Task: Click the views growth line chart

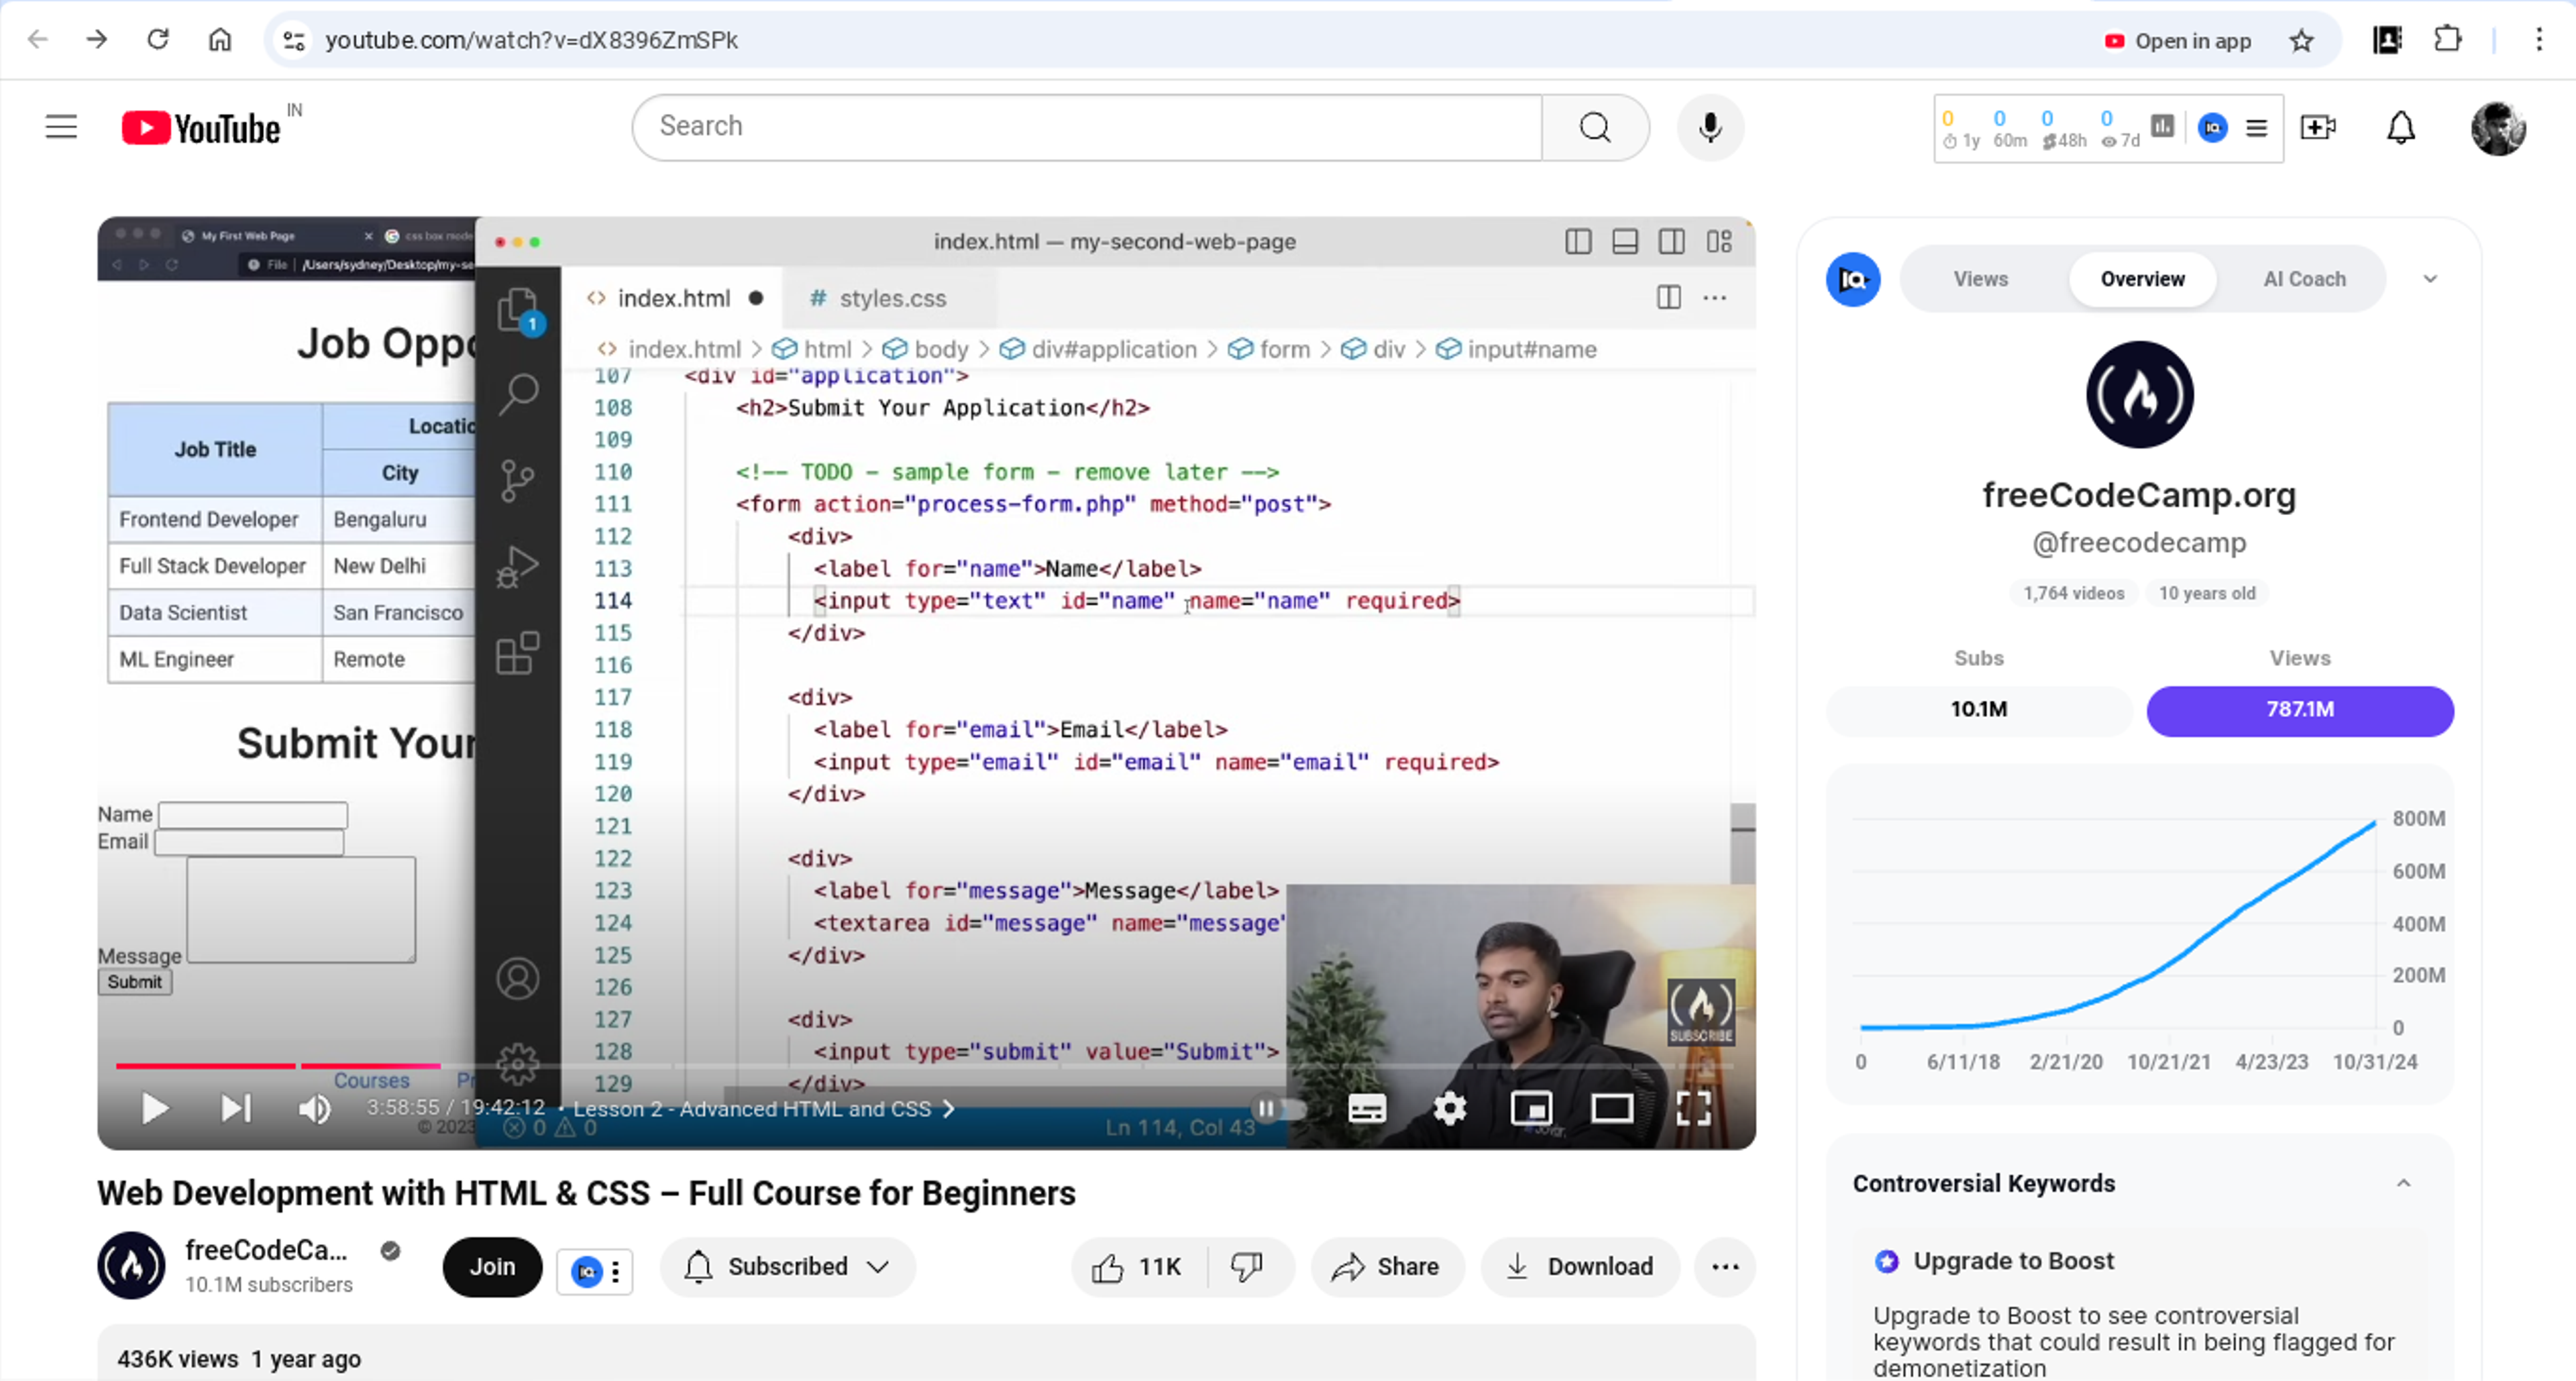Action: tap(2118, 925)
